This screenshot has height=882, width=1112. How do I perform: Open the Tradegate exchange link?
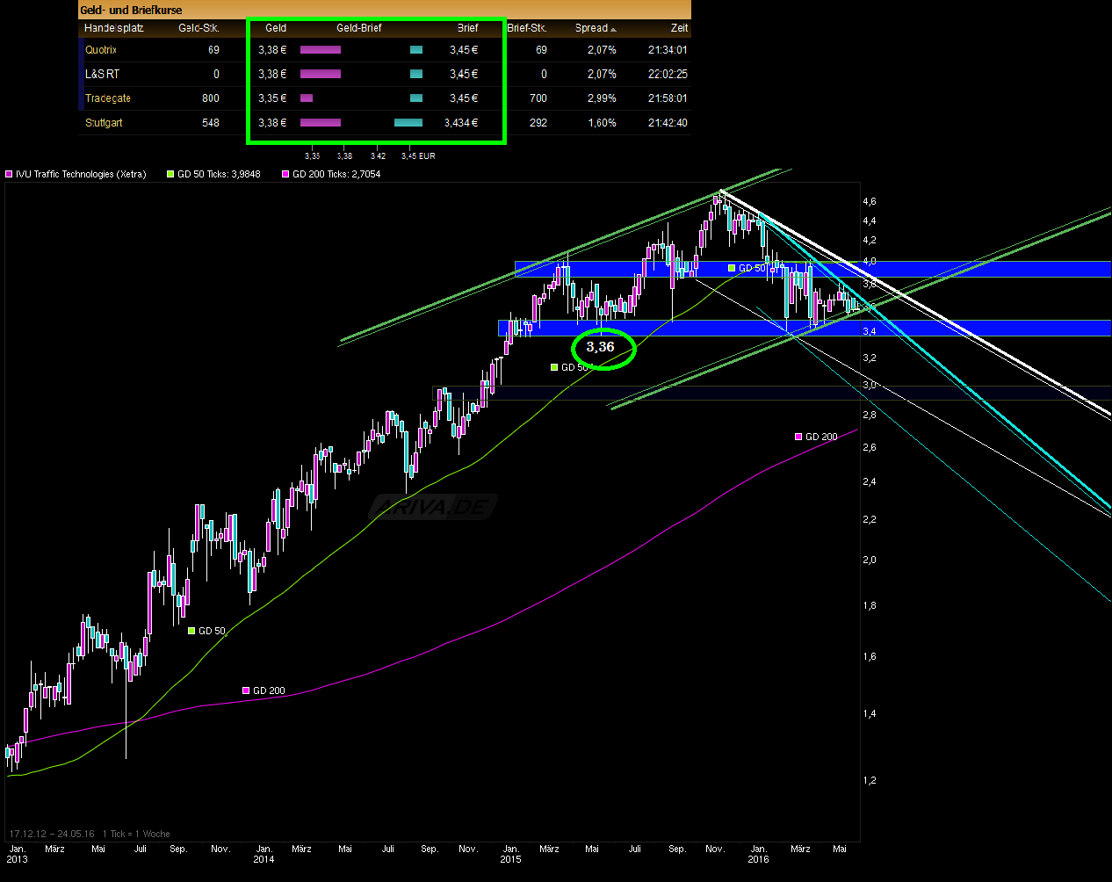107,98
